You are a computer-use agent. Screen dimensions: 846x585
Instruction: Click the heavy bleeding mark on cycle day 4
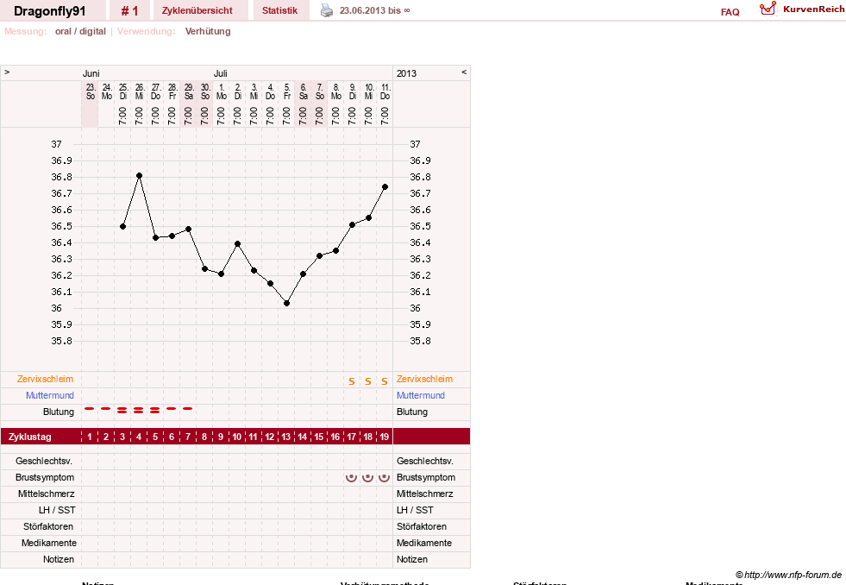pyautogui.click(x=139, y=410)
